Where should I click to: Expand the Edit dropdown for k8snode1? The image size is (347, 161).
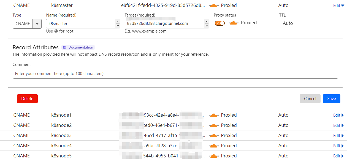tap(338, 115)
